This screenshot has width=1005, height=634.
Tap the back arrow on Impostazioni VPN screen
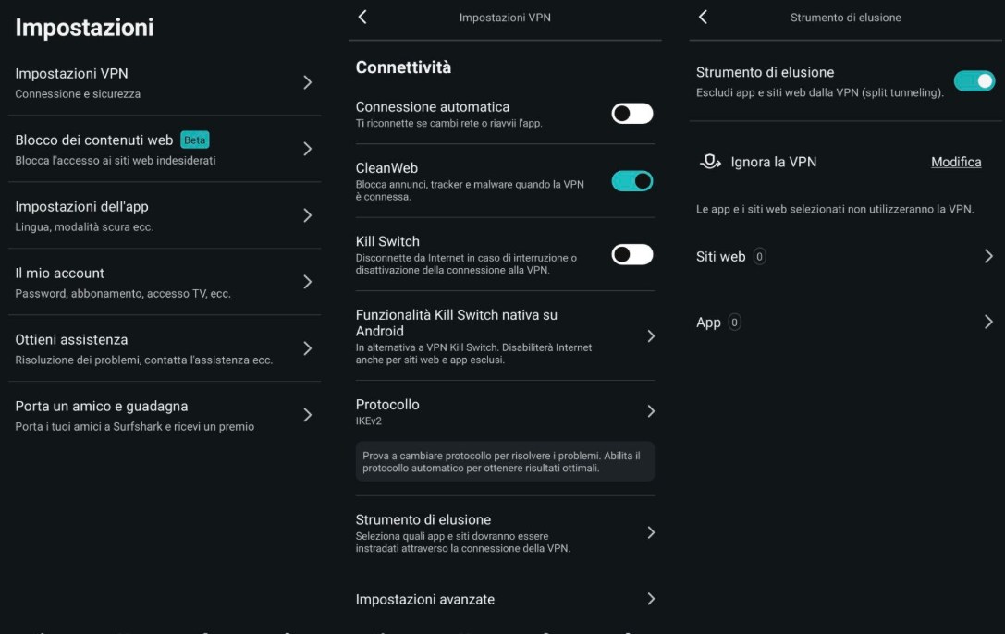[362, 17]
